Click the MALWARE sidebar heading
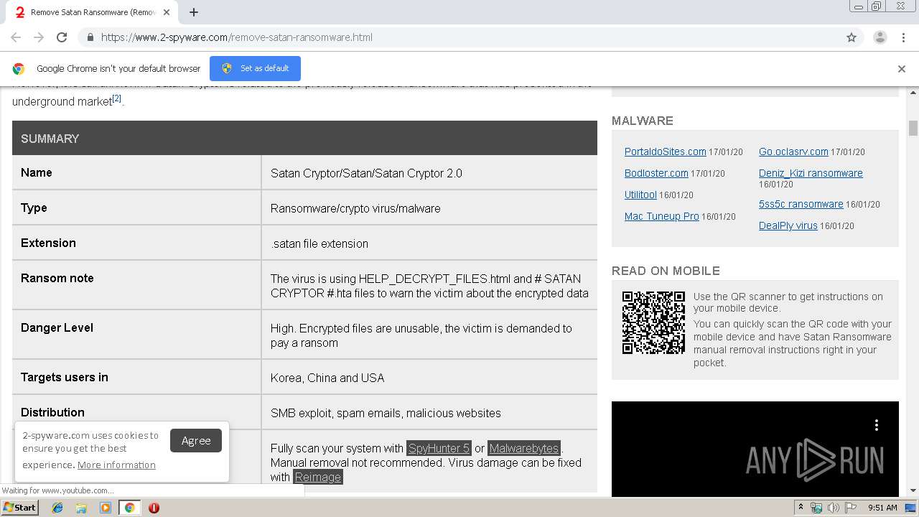This screenshot has height=517, width=919. click(643, 121)
